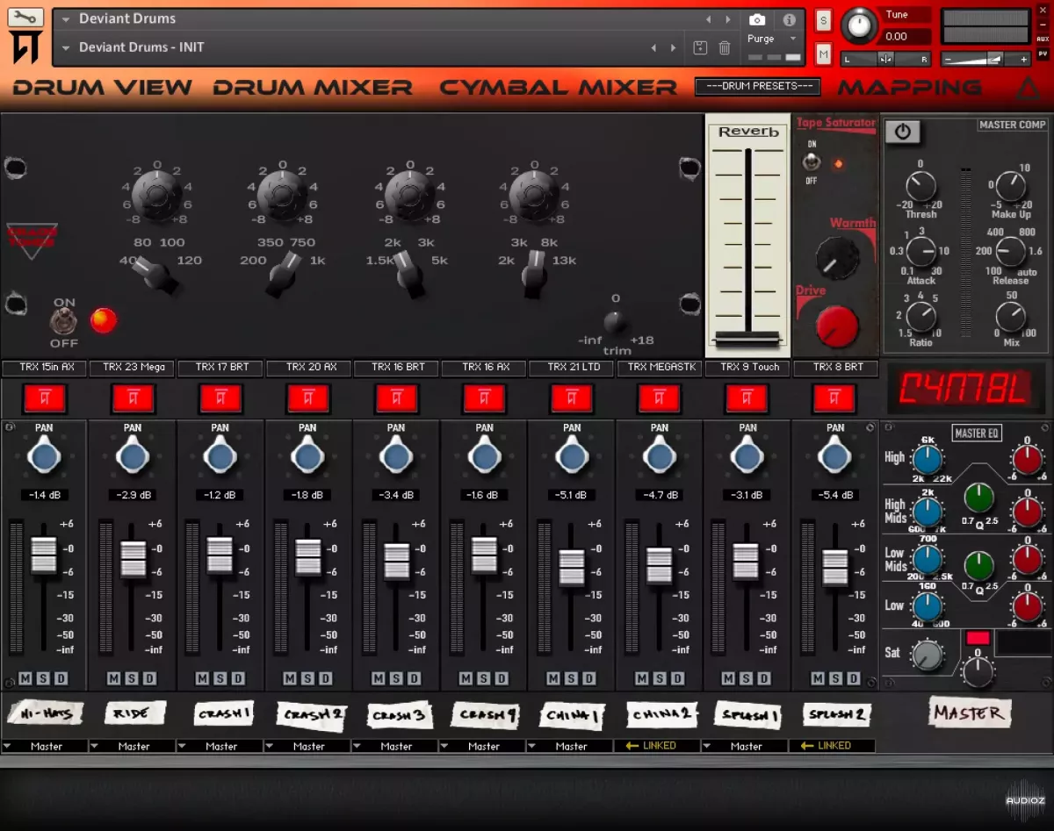Open Splash 2 LINKED output dropdown
Image resolution: width=1054 pixels, height=831 pixels.
pyautogui.click(x=833, y=747)
